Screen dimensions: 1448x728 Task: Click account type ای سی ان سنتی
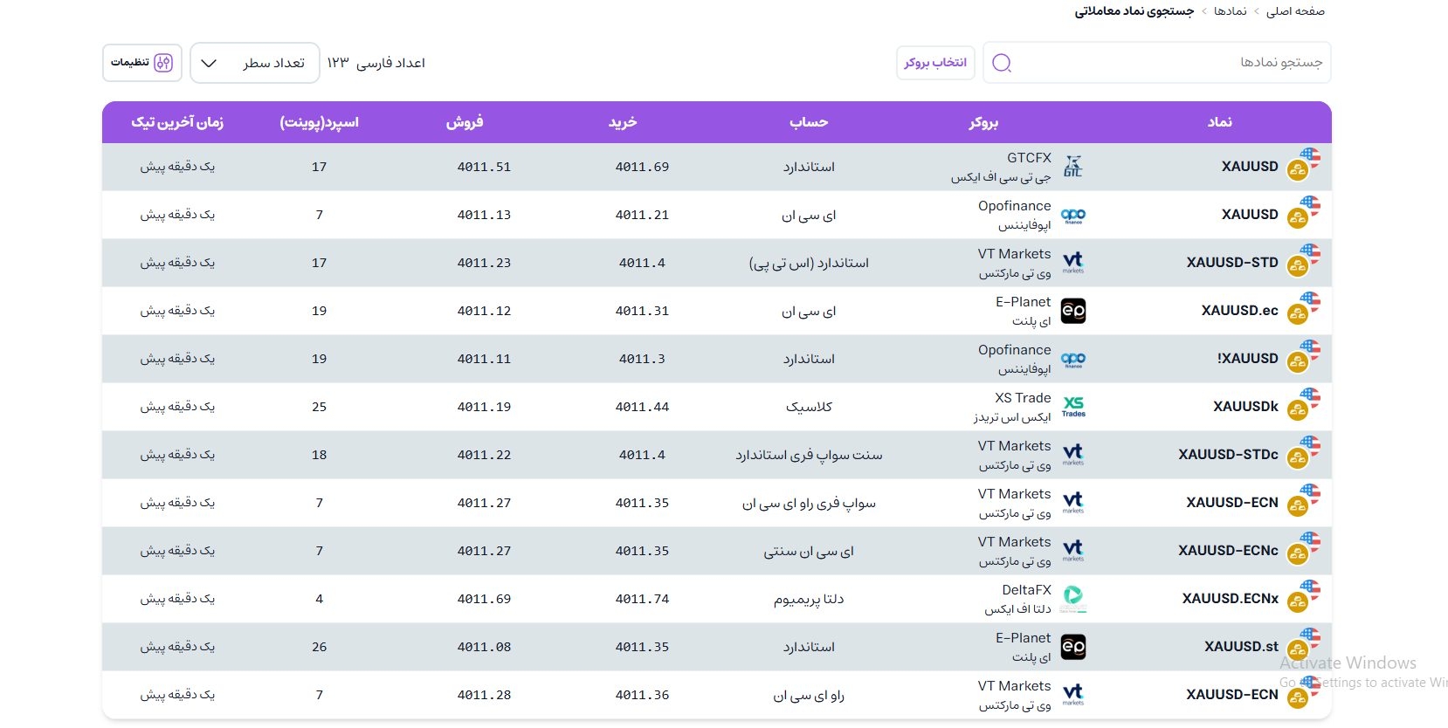pyautogui.click(x=809, y=552)
